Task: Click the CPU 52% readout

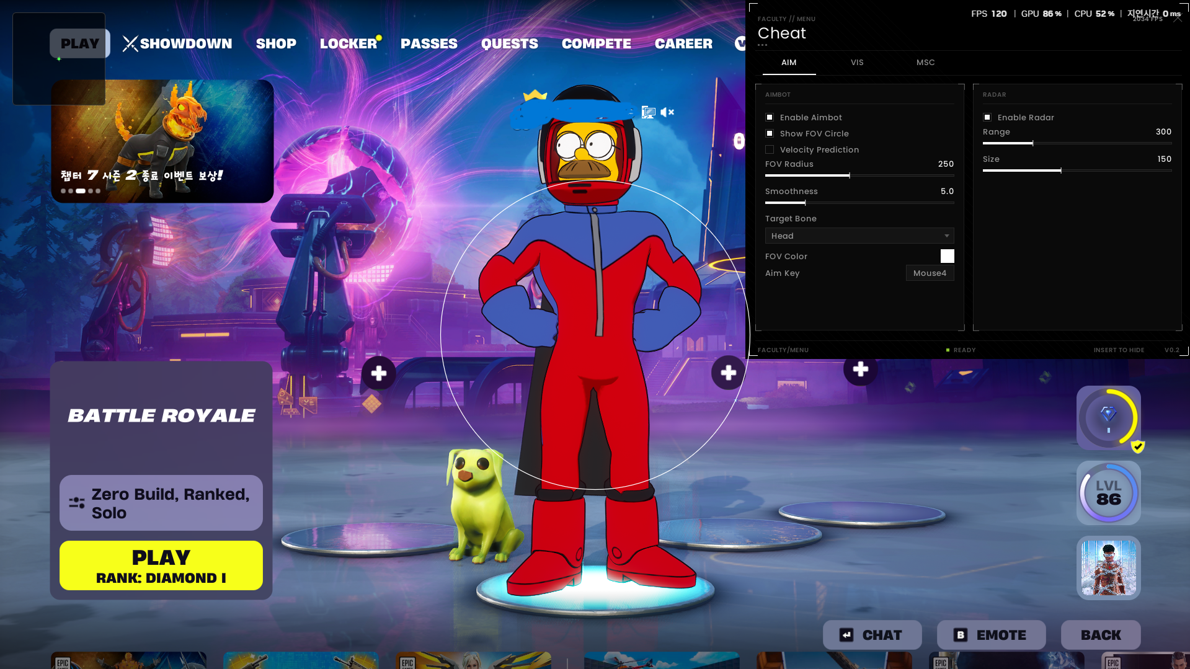Action: pyautogui.click(x=1095, y=14)
